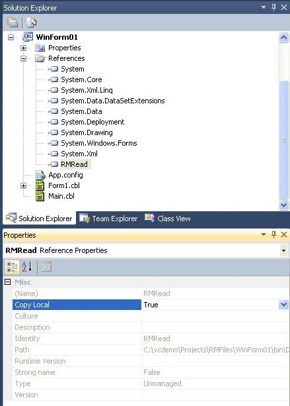Select the System.Windows.Forms reference
The width and height of the screenshot is (290, 406).
click(x=99, y=143)
